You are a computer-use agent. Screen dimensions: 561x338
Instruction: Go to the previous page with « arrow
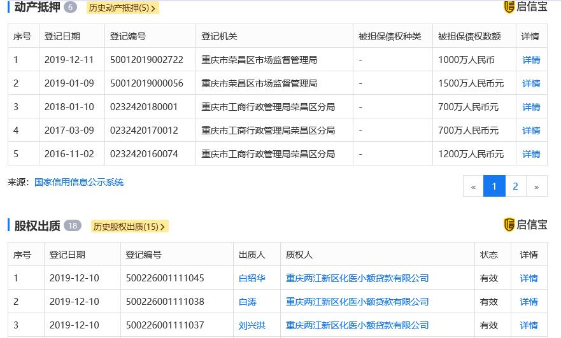pyautogui.click(x=473, y=187)
